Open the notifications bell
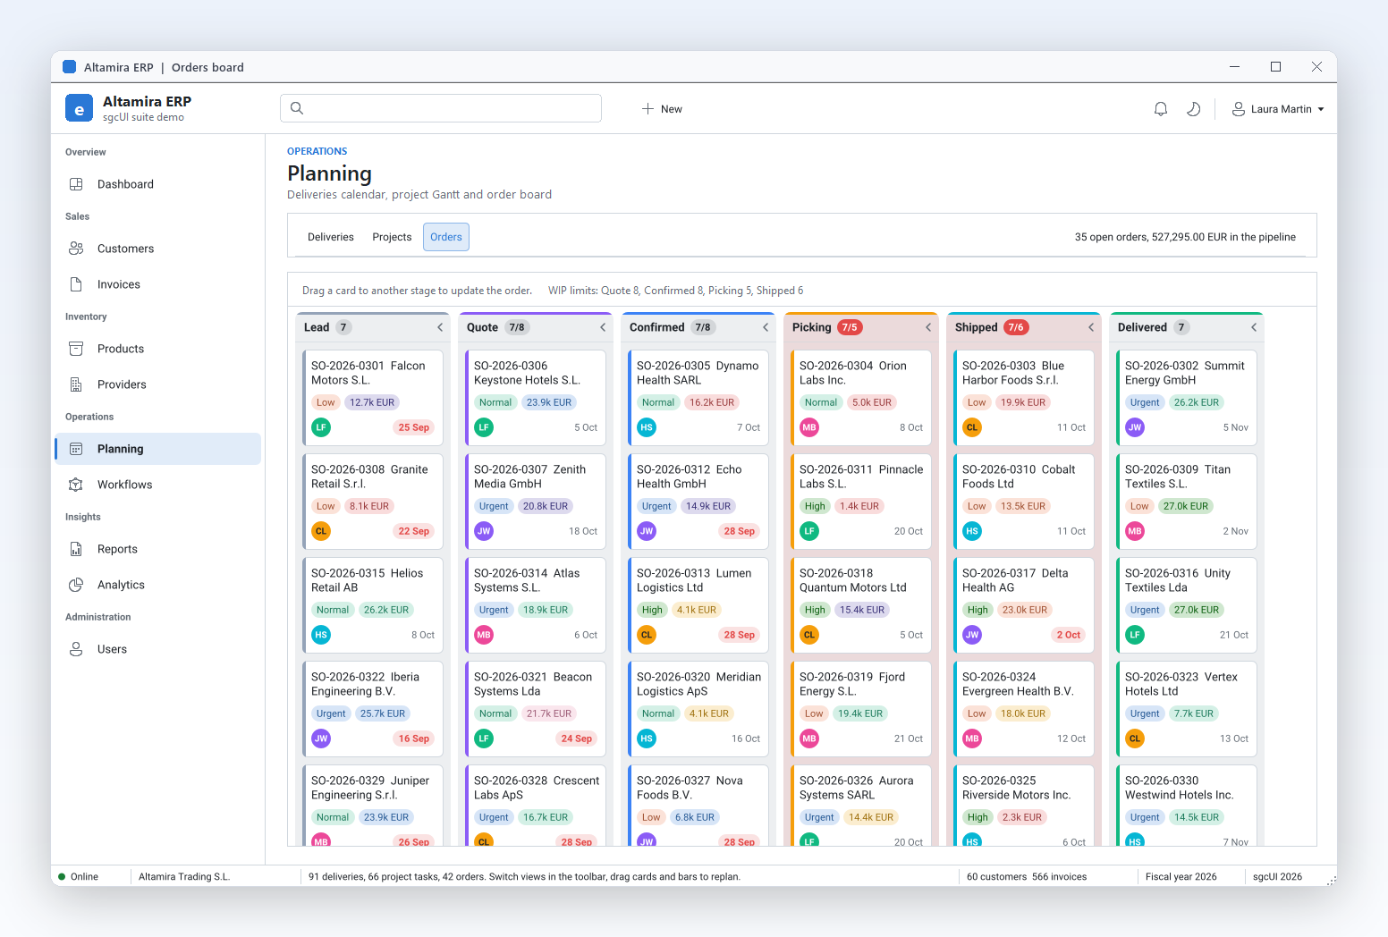1388x937 pixels. (1161, 109)
